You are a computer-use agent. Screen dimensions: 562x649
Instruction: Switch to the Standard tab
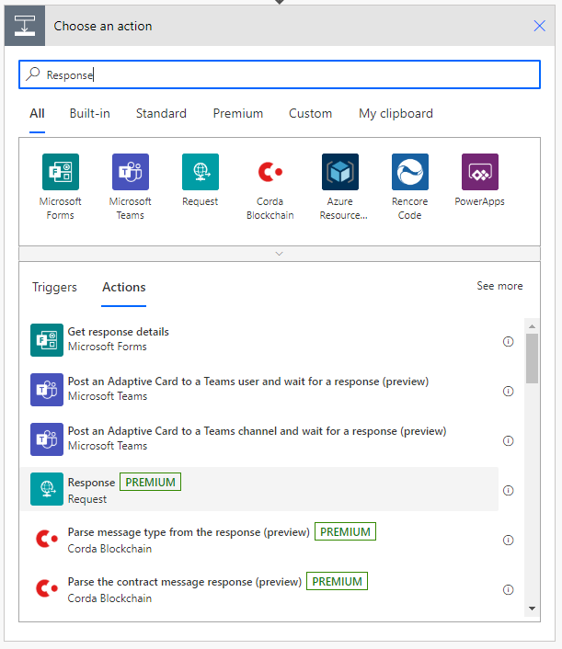(x=161, y=113)
